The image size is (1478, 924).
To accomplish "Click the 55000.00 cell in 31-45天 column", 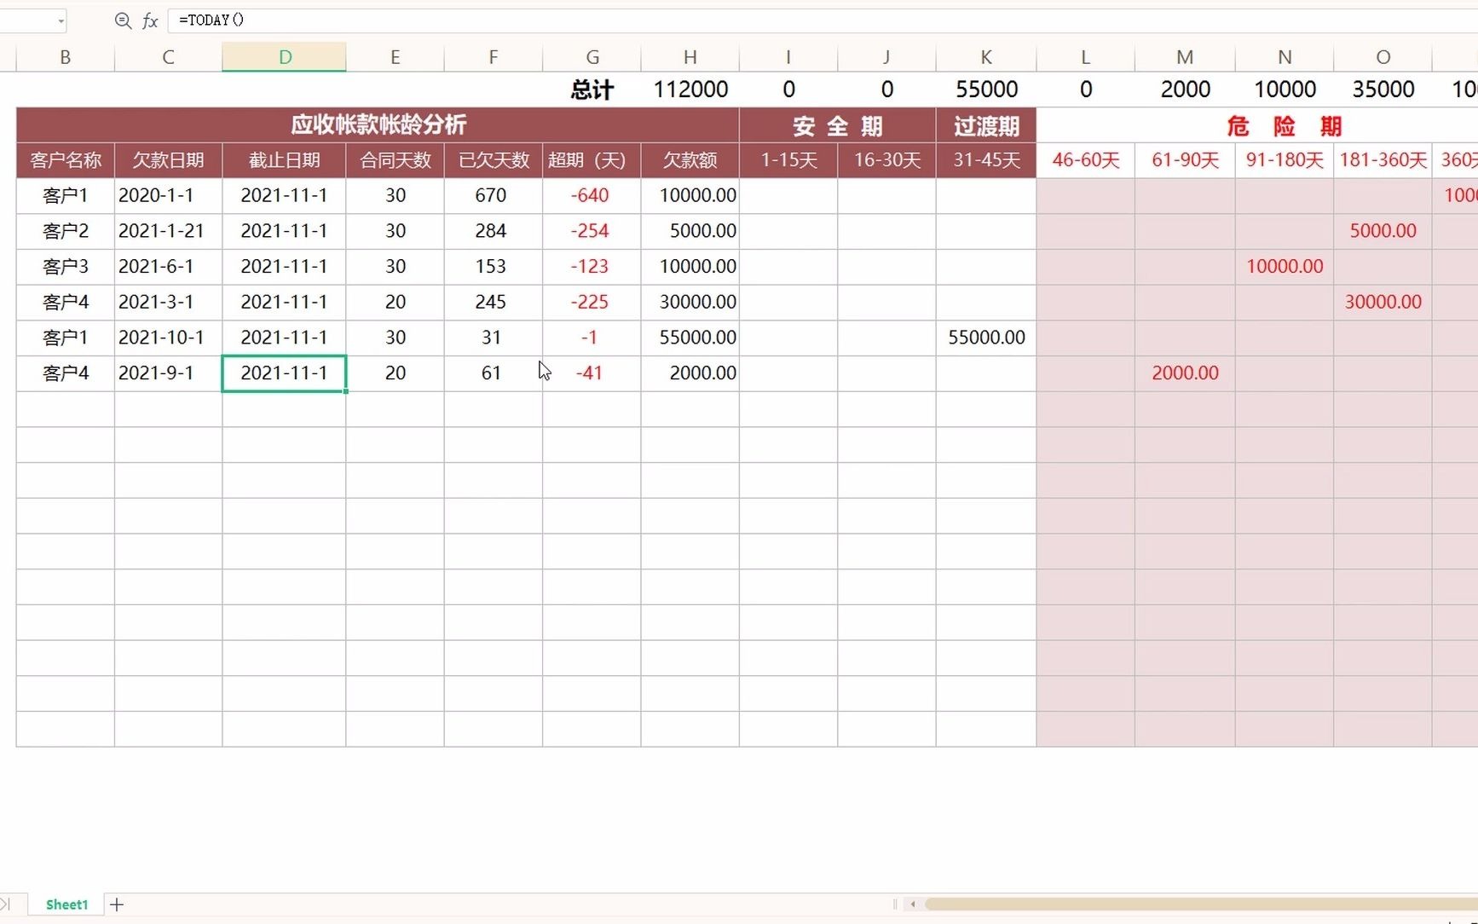I will [986, 338].
